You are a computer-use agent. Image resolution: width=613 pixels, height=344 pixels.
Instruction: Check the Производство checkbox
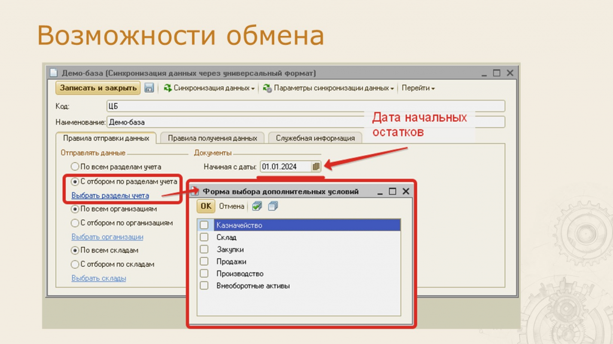204,274
